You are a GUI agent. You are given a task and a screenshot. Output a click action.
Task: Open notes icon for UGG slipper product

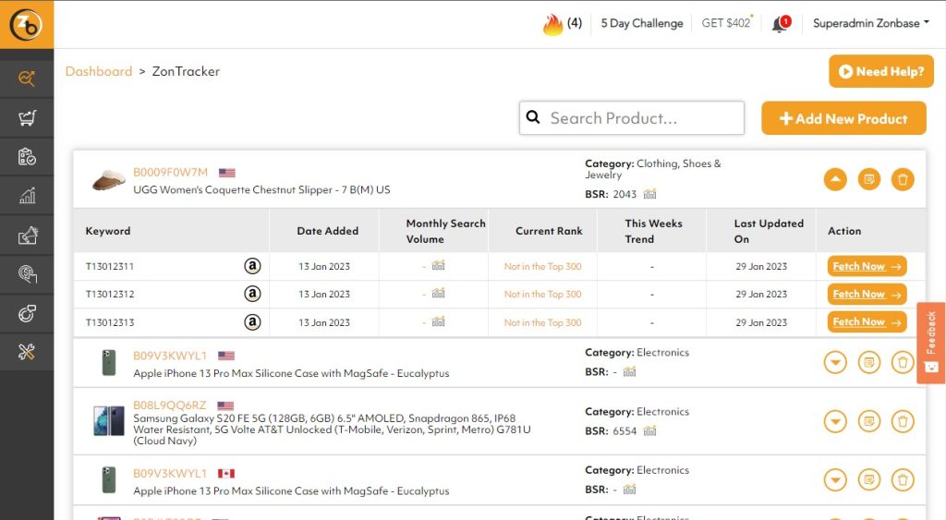coord(868,179)
